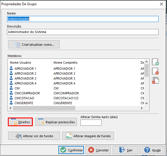Click CMCOTACAO123 full name cell

click(66, 98)
